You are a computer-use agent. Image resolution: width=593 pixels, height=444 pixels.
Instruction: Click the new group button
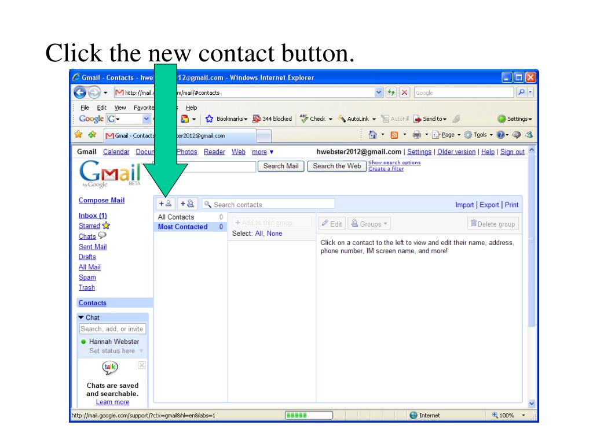pos(187,204)
